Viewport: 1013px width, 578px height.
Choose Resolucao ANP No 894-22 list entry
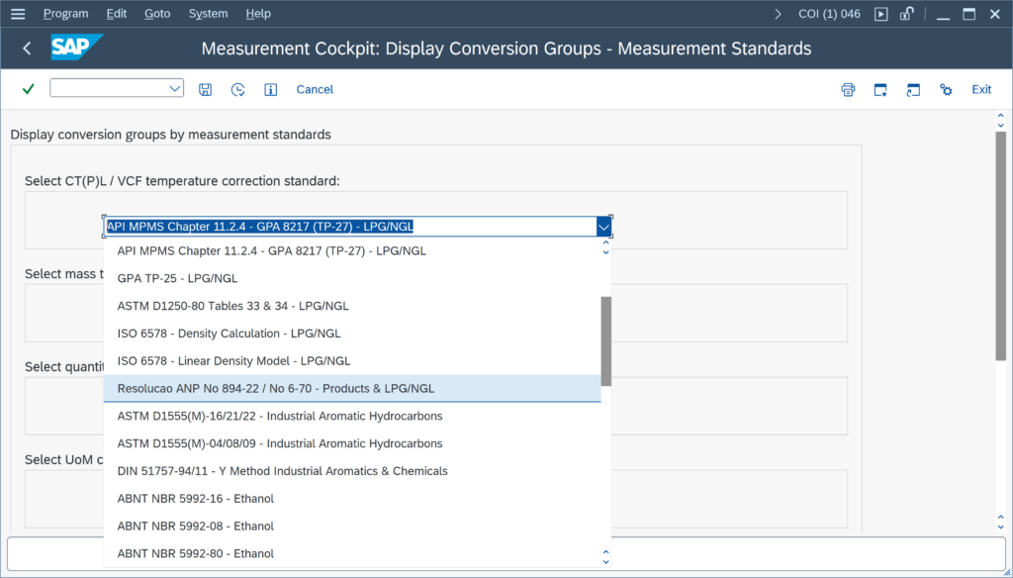[x=275, y=388]
